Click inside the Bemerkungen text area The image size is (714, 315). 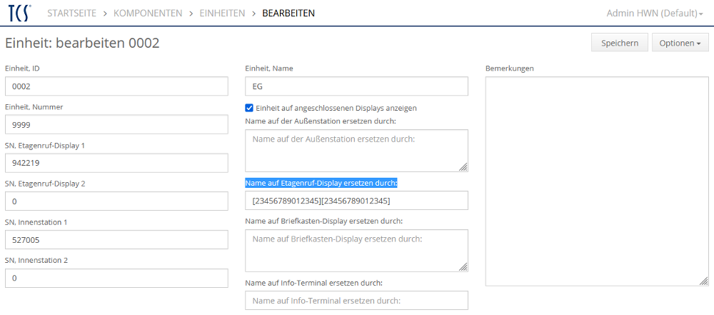(x=597, y=181)
